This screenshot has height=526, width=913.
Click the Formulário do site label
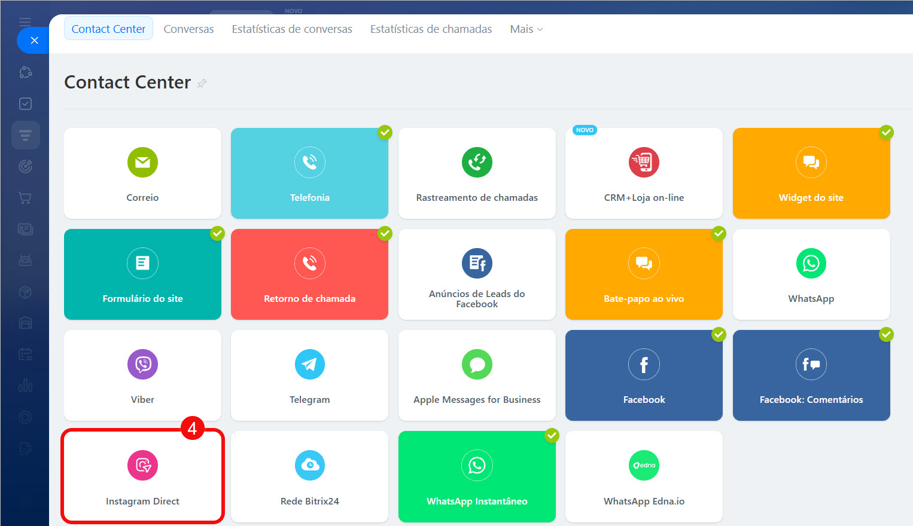pos(142,298)
